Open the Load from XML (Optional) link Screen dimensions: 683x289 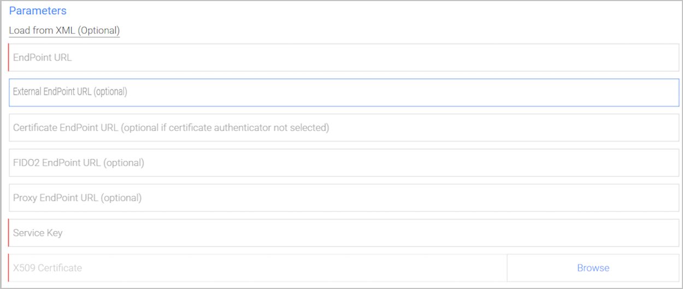(64, 31)
